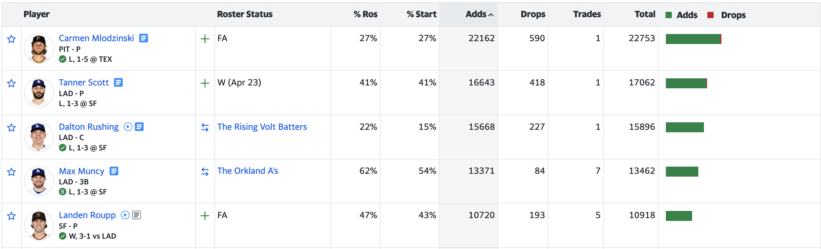
Task: Sort by the Trades column header
Action: (587, 14)
